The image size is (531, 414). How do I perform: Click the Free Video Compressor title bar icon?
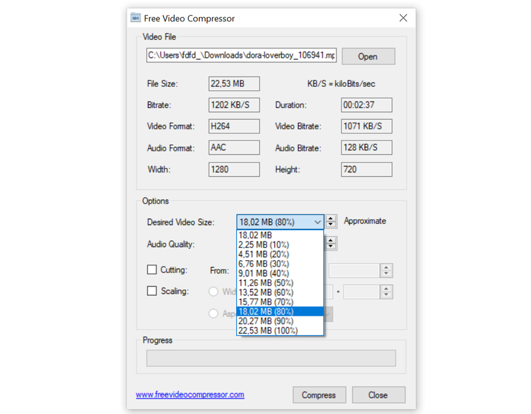point(135,18)
